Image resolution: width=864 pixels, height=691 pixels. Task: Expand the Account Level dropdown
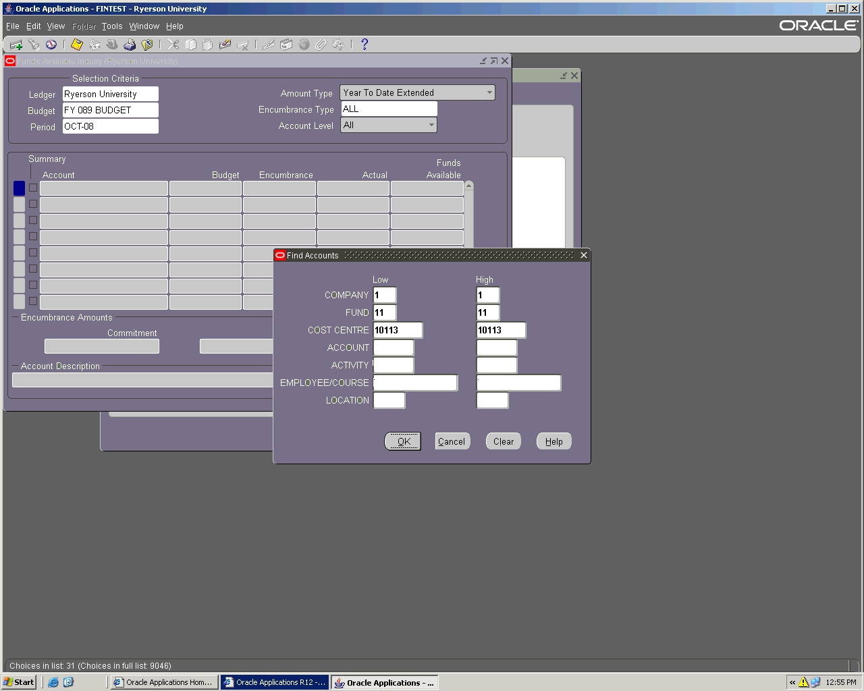pyautogui.click(x=431, y=125)
